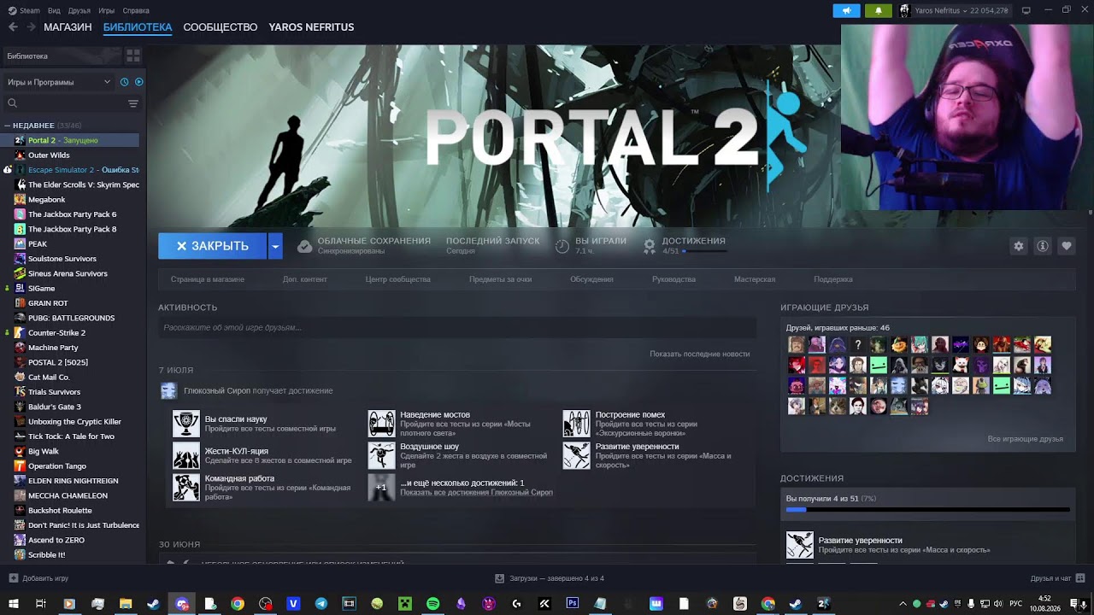Close Portal 2 with the "Закрыть" button
The height and width of the screenshot is (615, 1094).
coord(213,246)
